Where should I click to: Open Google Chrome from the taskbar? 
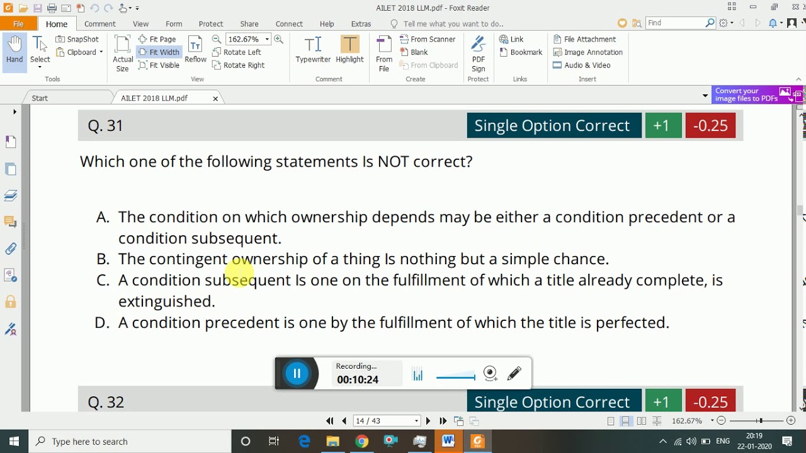click(x=361, y=441)
